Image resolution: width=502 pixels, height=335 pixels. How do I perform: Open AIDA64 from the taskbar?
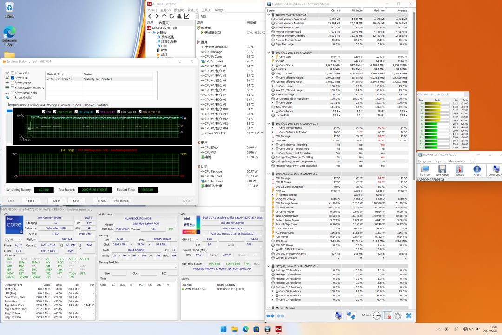click(x=278, y=329)
